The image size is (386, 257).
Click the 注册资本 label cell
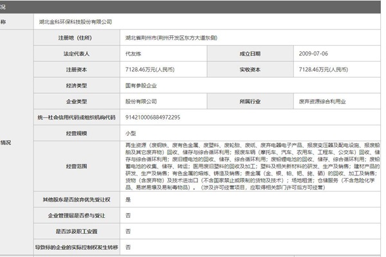(76, 69)
